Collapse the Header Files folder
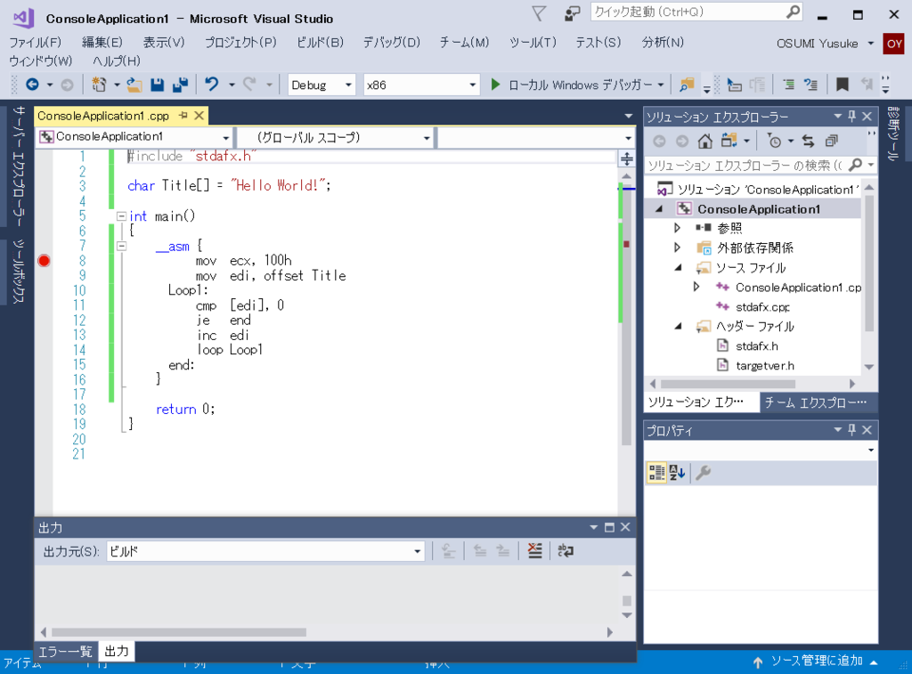 click(678, 326)
